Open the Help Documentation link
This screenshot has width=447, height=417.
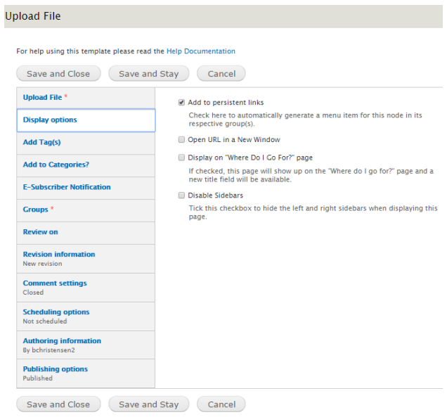point(201,51)
